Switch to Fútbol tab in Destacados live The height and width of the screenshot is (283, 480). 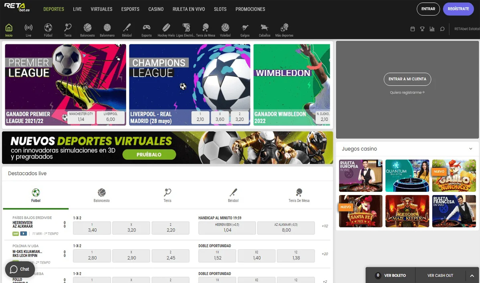click(x=36, y=195)
